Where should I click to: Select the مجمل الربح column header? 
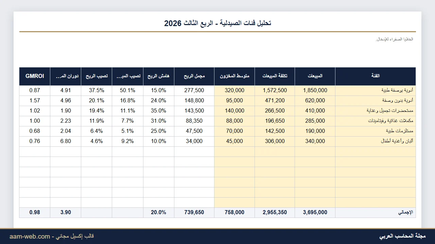tap(194, 76)
